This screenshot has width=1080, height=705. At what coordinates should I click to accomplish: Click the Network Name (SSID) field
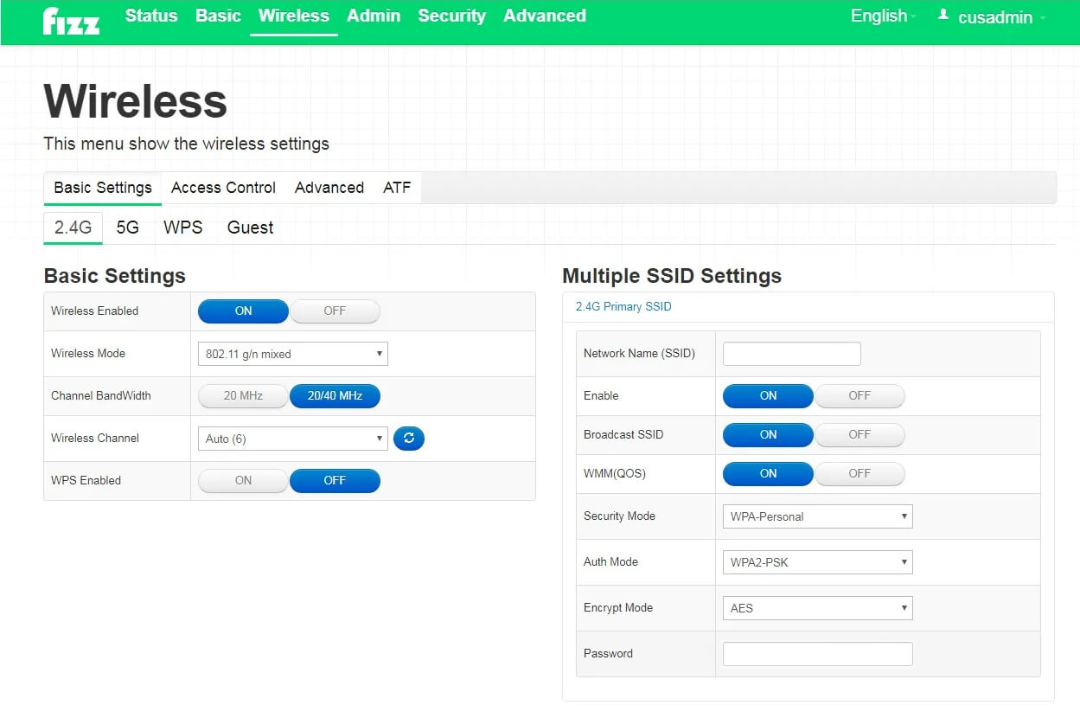[x=791, y=354]
